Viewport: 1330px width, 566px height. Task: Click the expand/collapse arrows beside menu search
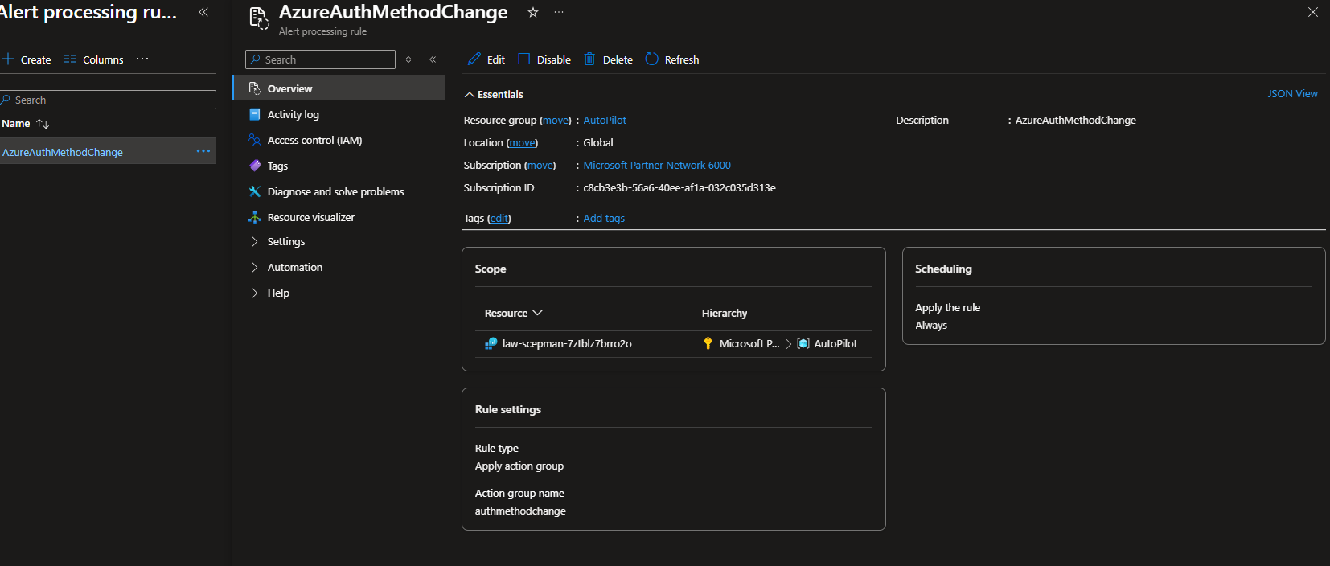click(408, 59)
